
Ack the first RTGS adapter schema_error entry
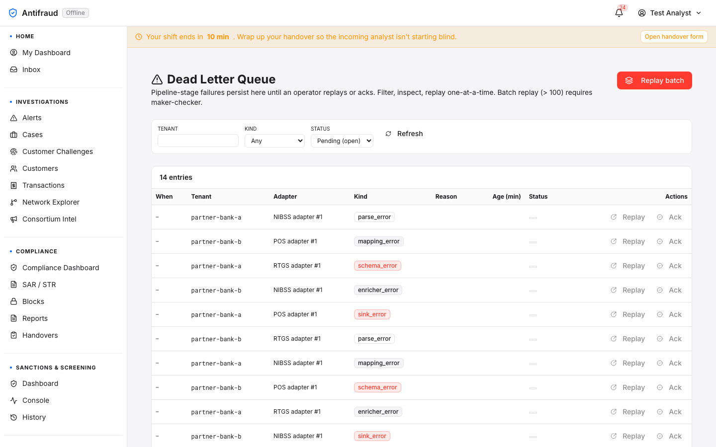coord(669,266)
